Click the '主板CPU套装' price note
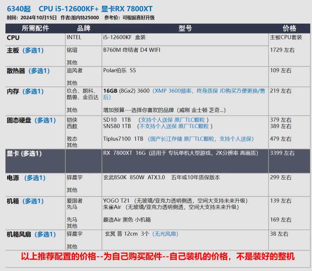Image resolution: width=312 pixels, height=271 pixels. (x=286, y=38)
